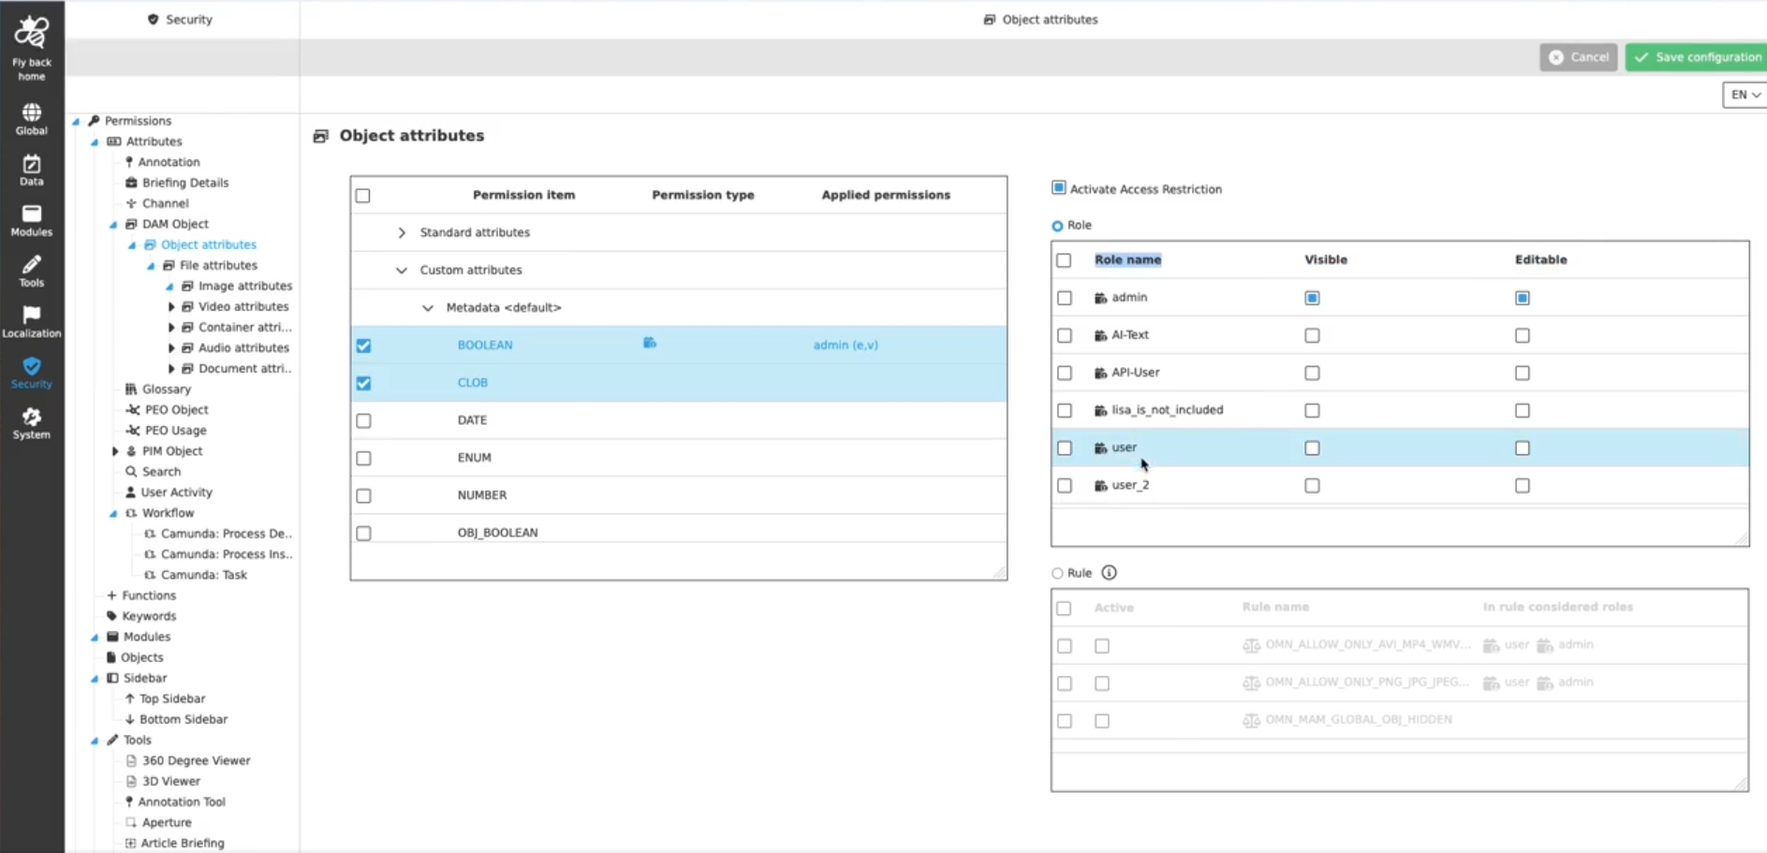Click the Fly back home icon

(x=32, y=33)
